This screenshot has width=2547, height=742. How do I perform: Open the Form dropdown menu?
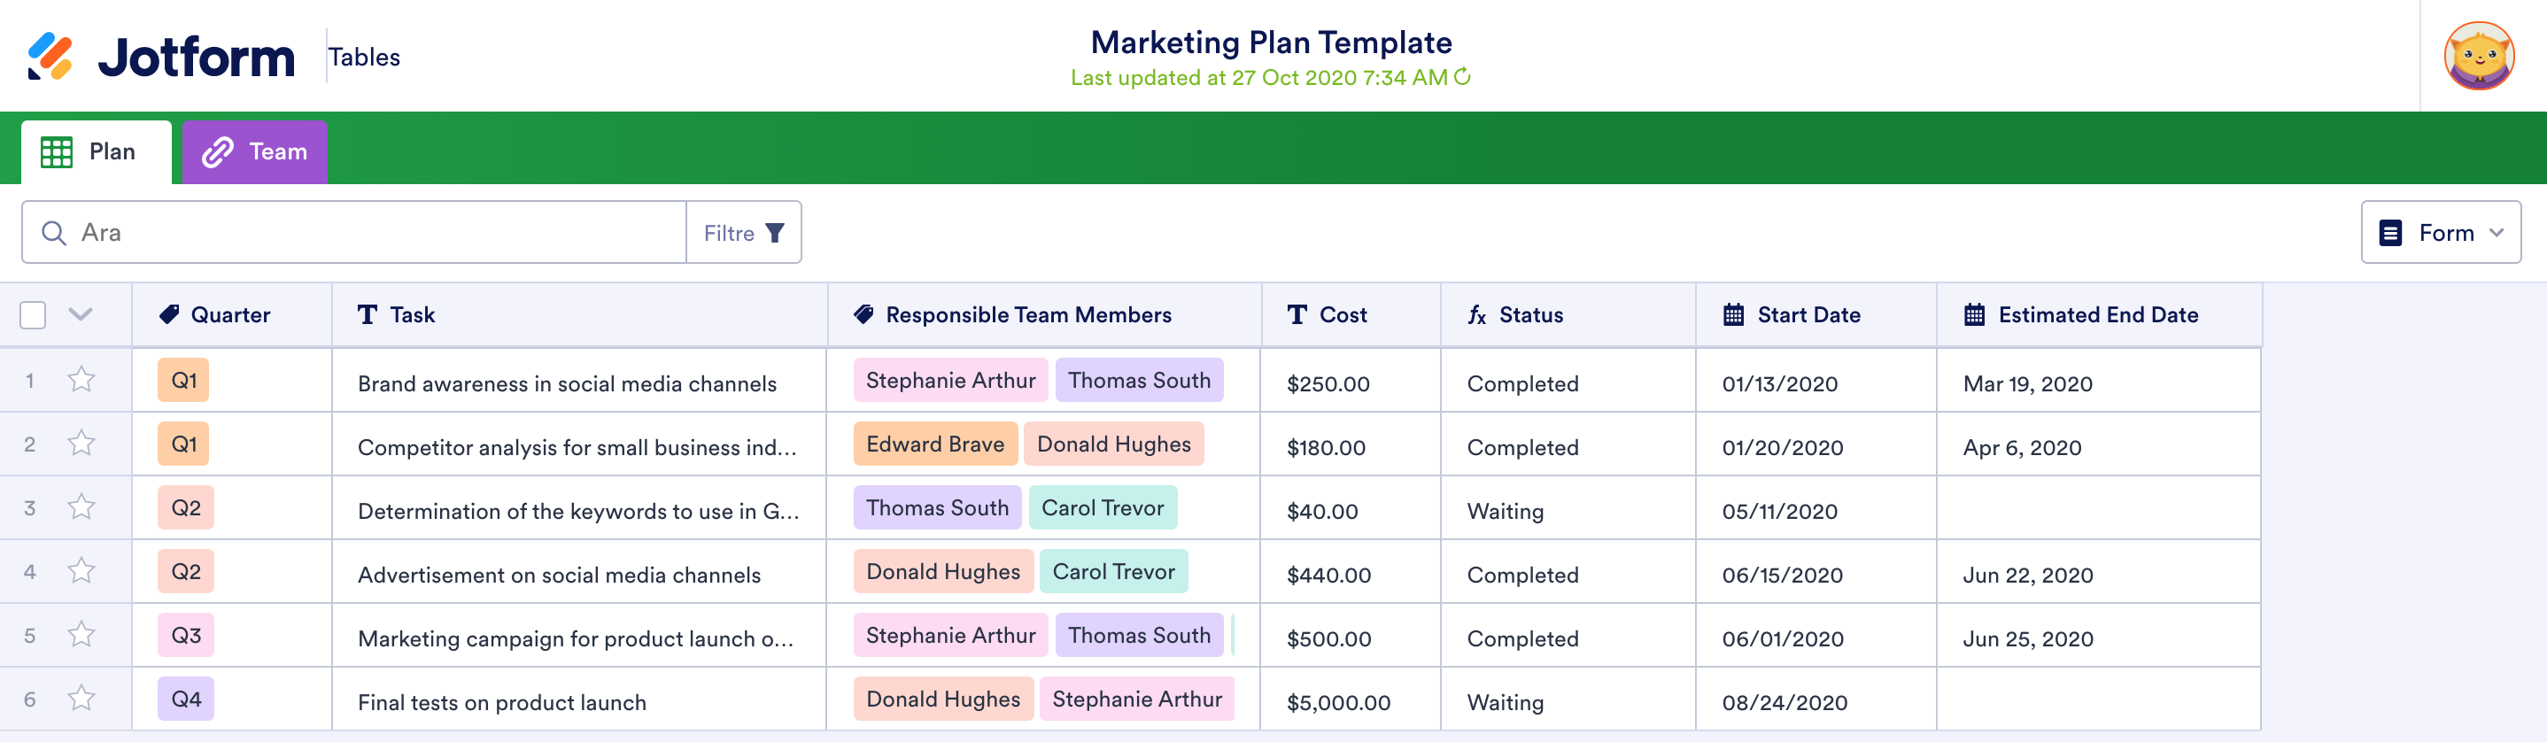pos(2440,233)
